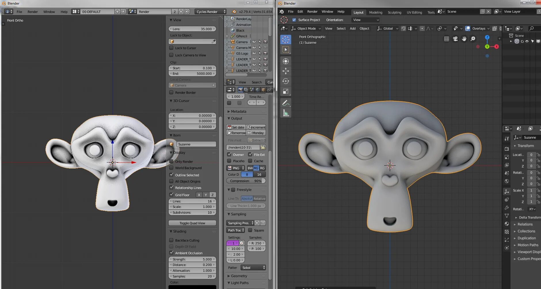Enable Only Render checkbox
The height and width of the screenshot is (289, 541).
tap(171, 161)
